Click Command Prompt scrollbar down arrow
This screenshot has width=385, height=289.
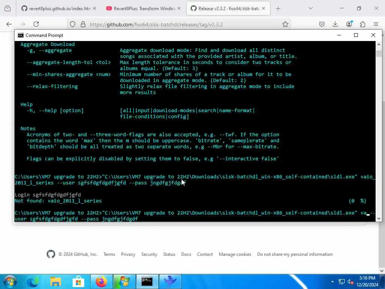(379, 218)
